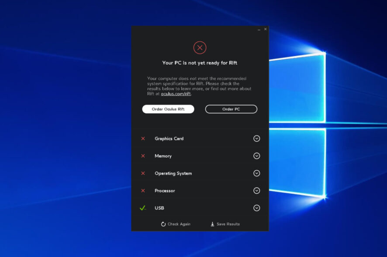The image size is (387, 257).
Task: Open the oculus.com/rift link
Action: pos(176,94)
